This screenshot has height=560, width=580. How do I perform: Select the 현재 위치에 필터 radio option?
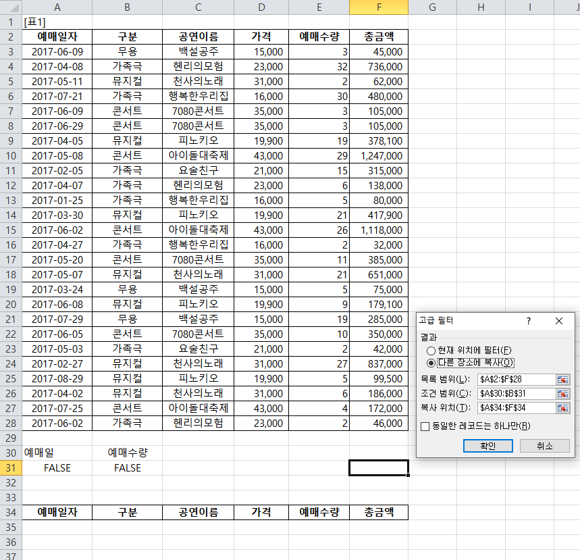click(x=431, y=351)
